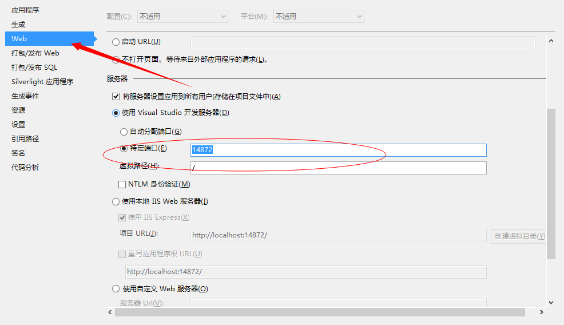Click the 启动 URL text field

(363, 42)
